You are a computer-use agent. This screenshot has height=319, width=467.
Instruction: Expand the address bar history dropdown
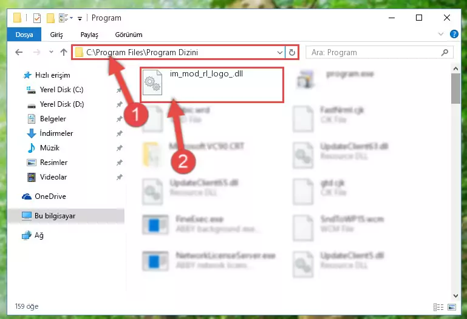(280, 53)
